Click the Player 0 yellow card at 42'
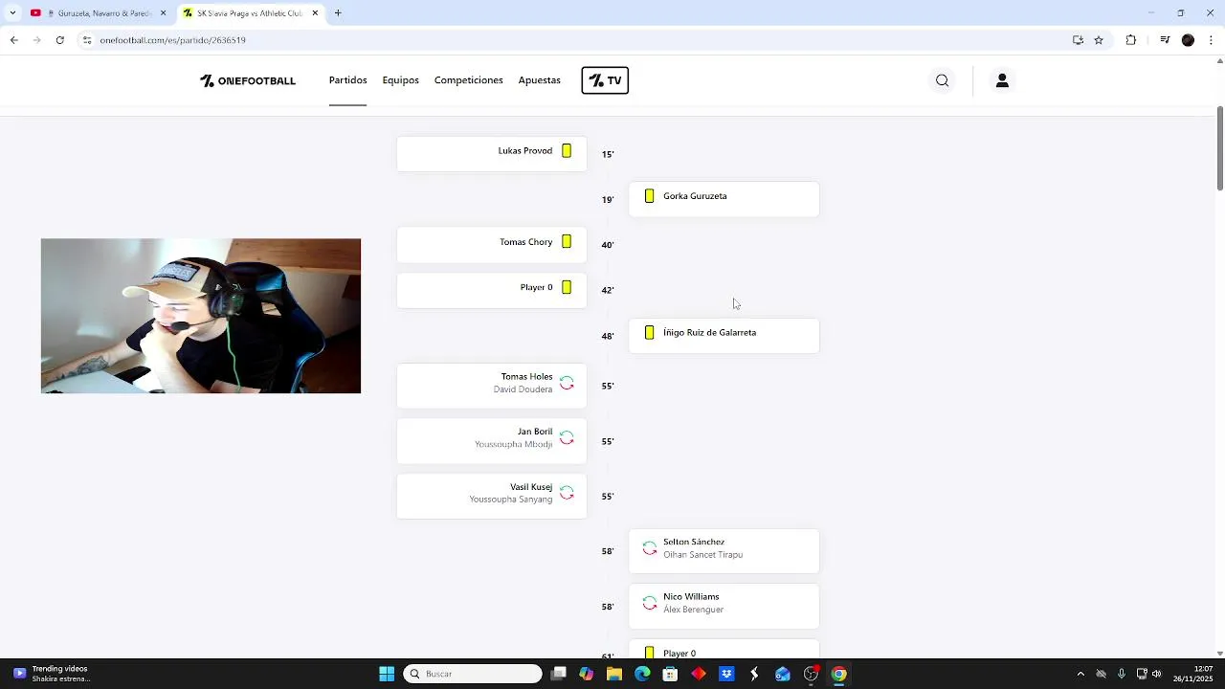This screenshot has height=689, width=1225. tap(567, 287)
